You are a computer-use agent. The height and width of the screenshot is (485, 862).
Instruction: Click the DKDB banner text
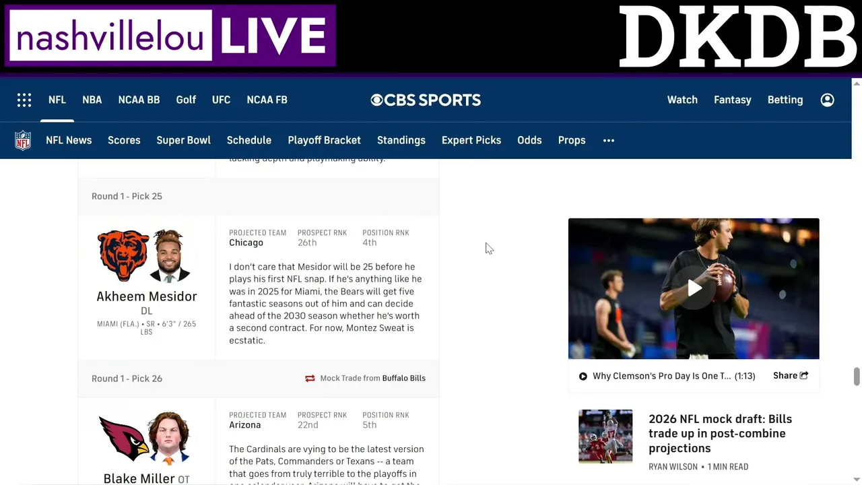(738, 36)
